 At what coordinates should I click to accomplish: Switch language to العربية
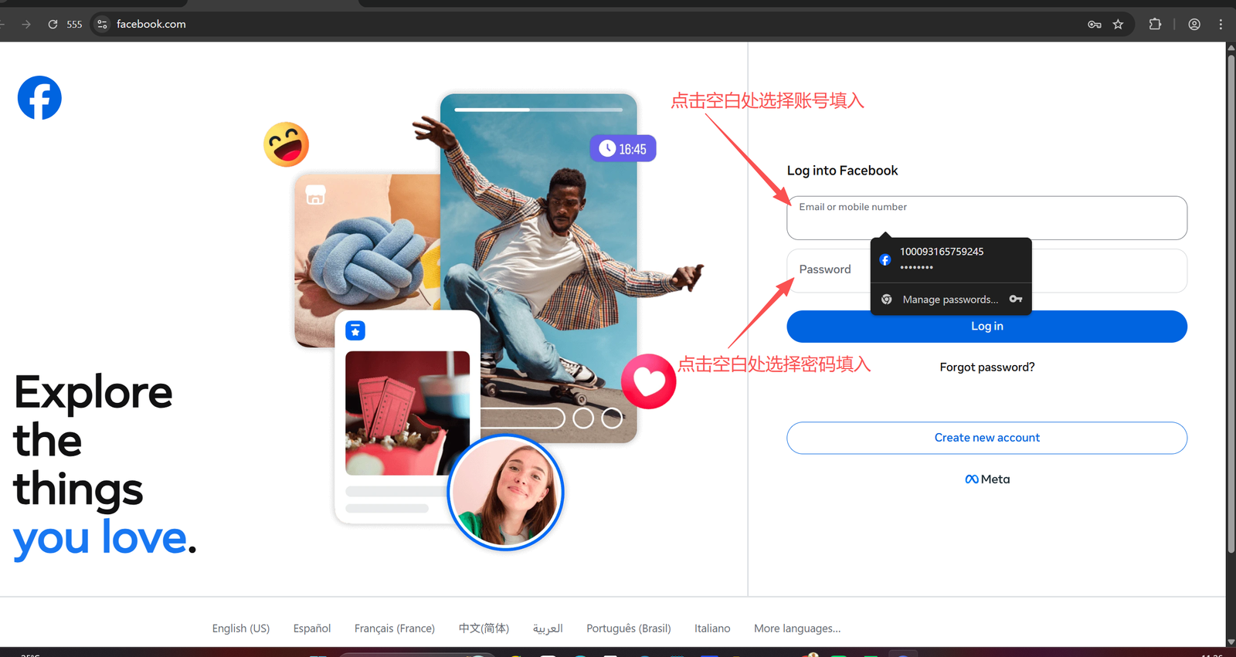[548, 628]
